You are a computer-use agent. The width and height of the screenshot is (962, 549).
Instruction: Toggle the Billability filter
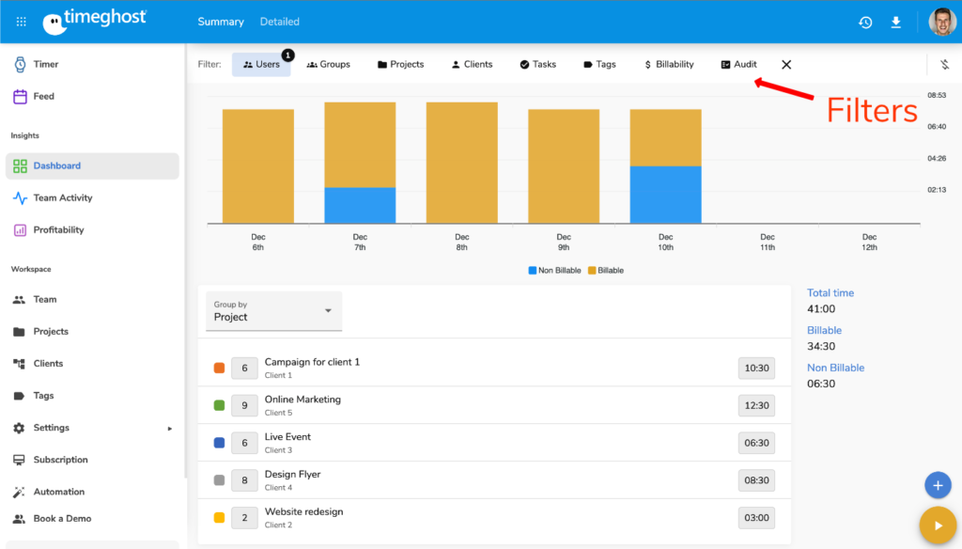(x=668, y=65)
